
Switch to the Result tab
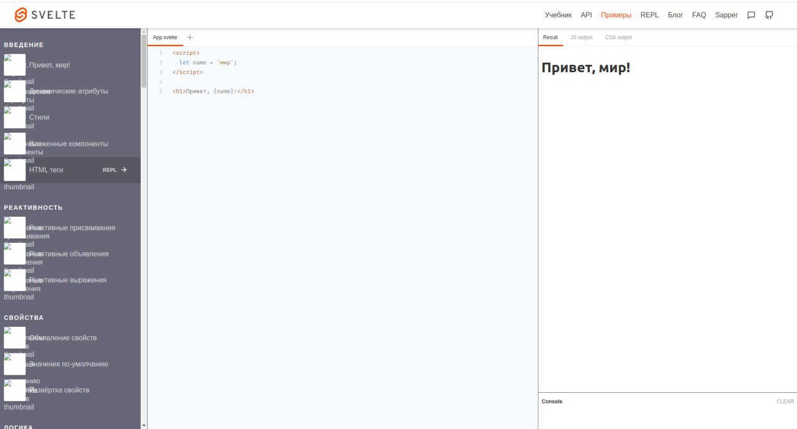(x=550, y=37)
